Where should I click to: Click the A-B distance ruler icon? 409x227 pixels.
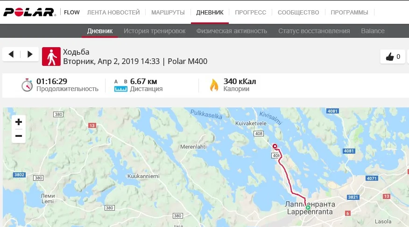coord(121,85)
